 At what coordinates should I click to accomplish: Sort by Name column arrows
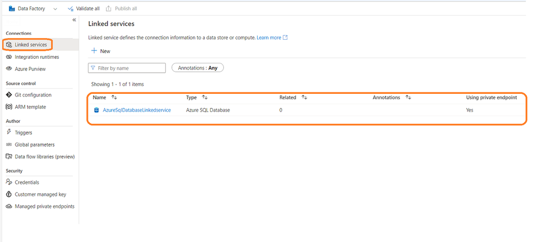click(114, 98)
